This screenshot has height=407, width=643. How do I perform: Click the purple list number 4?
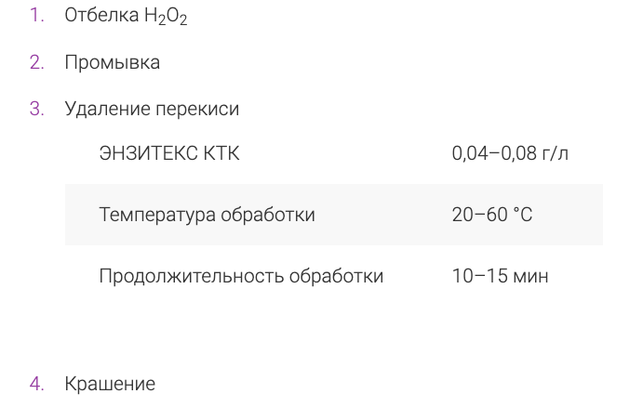[37, 384]
